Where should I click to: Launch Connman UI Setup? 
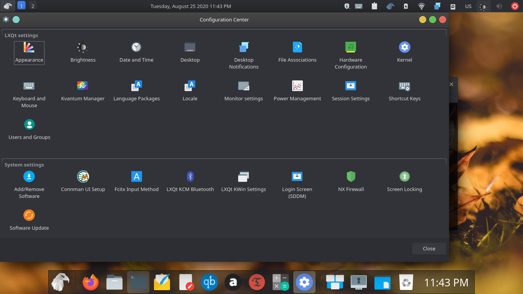[83, 182]
